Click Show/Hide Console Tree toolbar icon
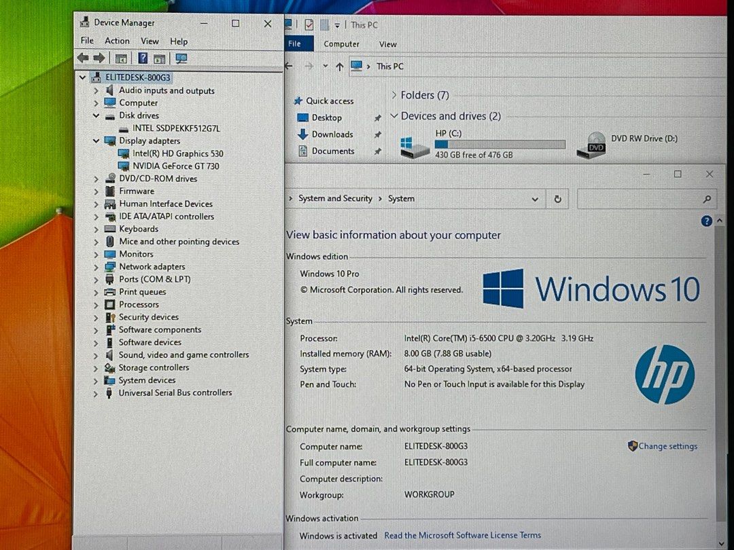This screenshot has width=734, height=550. pyautogui.click(x=121, y=58)
